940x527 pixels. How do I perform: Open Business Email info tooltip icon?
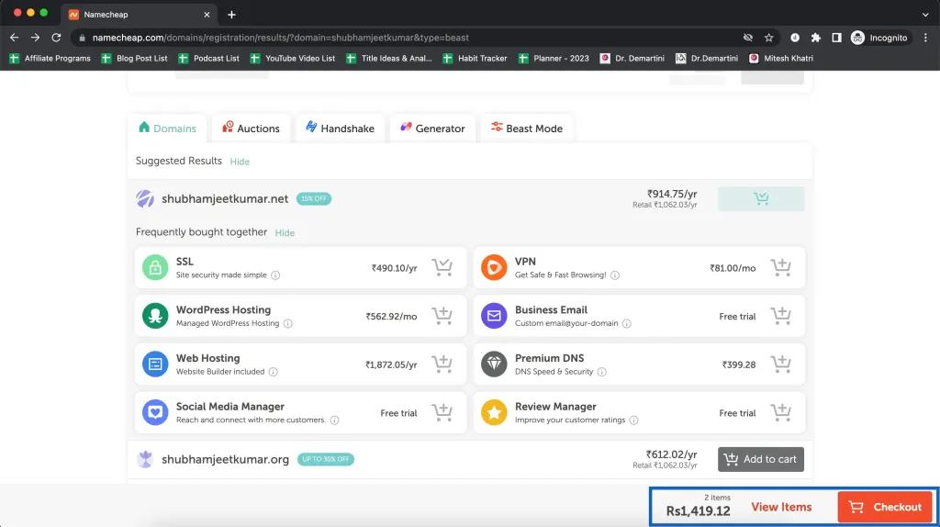(626, 324)
